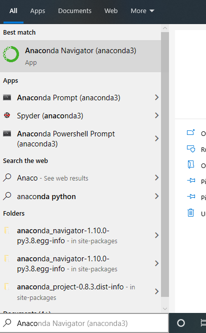This screenshot has height=333, width=206.
Task: Click the search results scrollbar down arrow
Action: click(x=165, y=309)
